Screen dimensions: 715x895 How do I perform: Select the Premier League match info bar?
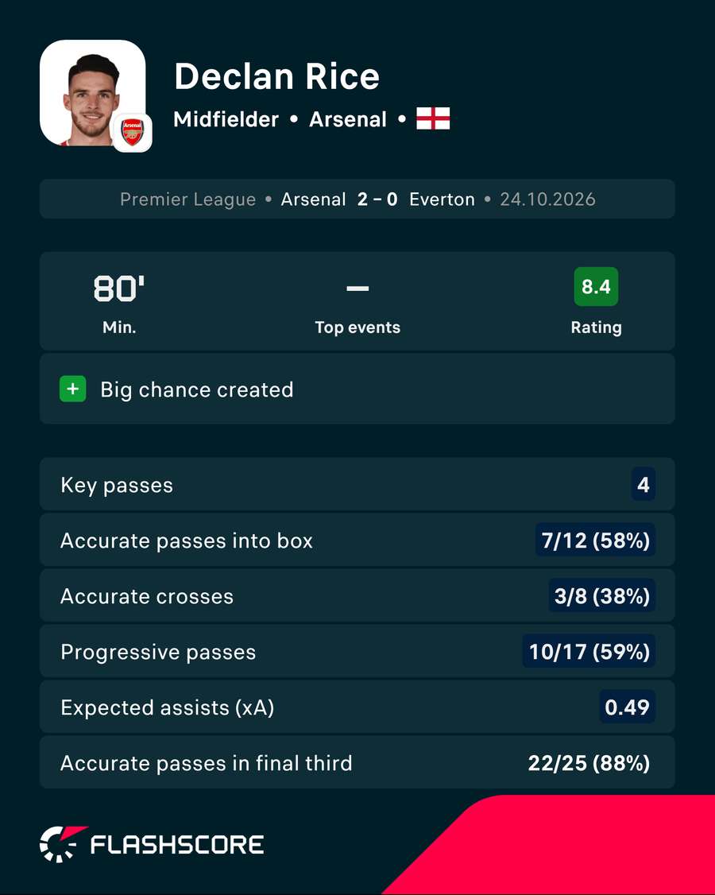click(357, 200)
